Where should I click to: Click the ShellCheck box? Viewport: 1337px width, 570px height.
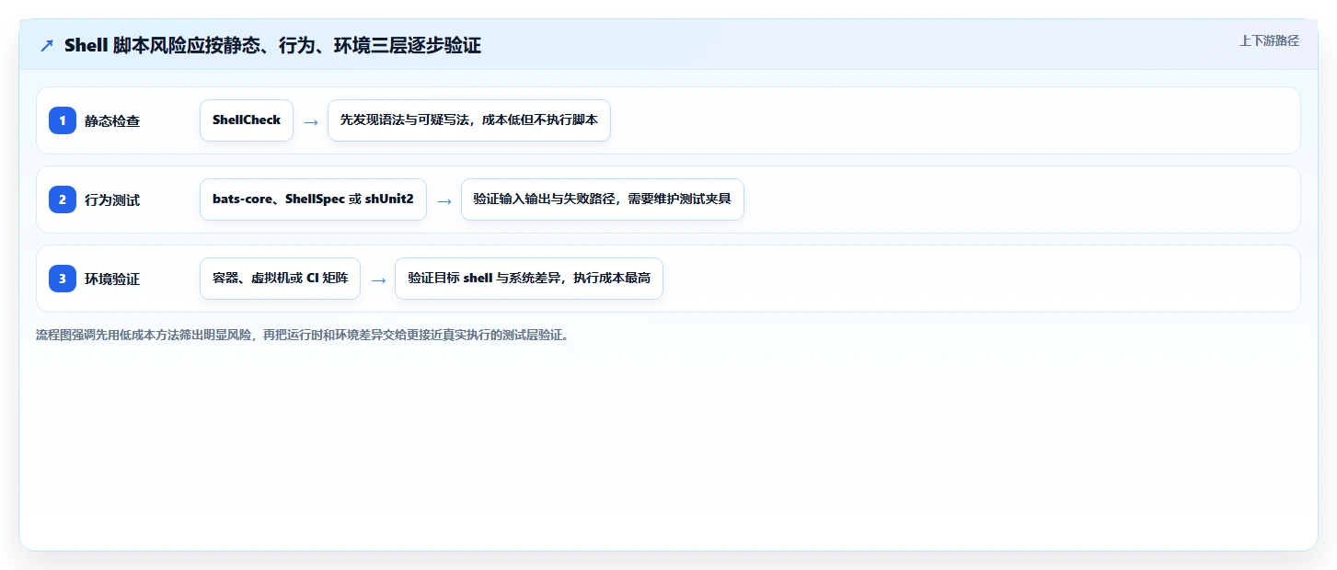(x=247, y=120)
